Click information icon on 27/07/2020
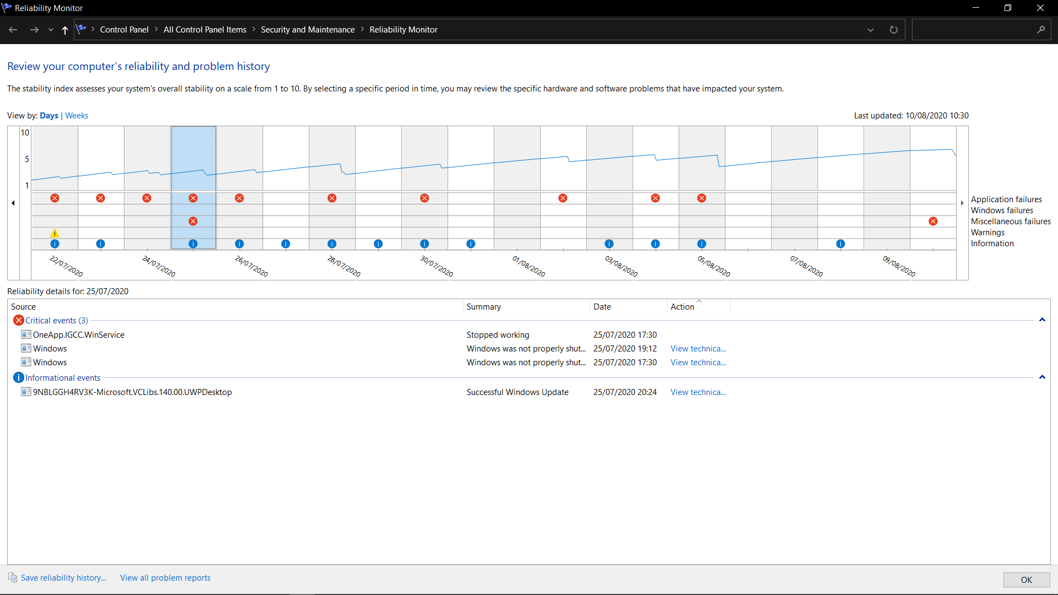The height and width of the screenshot is (595, 1058). [285, 244]
